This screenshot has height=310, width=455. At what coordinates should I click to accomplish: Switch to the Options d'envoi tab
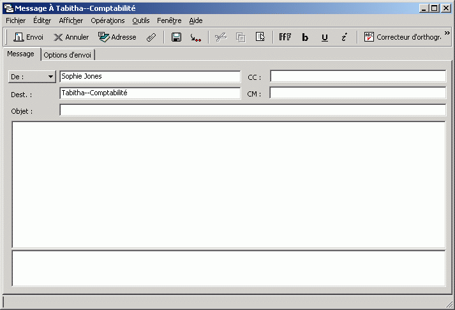[67, 55]
